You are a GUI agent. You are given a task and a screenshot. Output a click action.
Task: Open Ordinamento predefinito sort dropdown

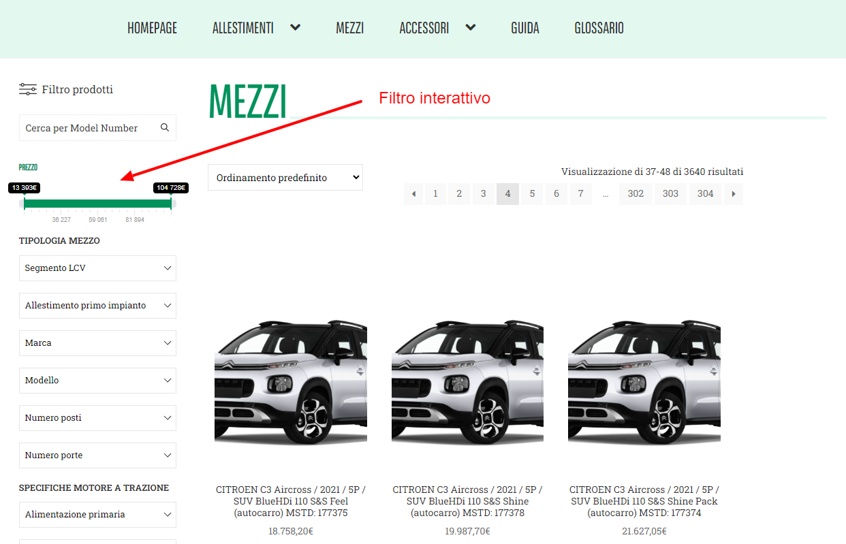point(285,178)
